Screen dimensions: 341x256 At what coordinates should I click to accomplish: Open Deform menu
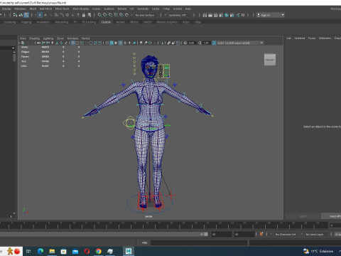click(122, 9)
